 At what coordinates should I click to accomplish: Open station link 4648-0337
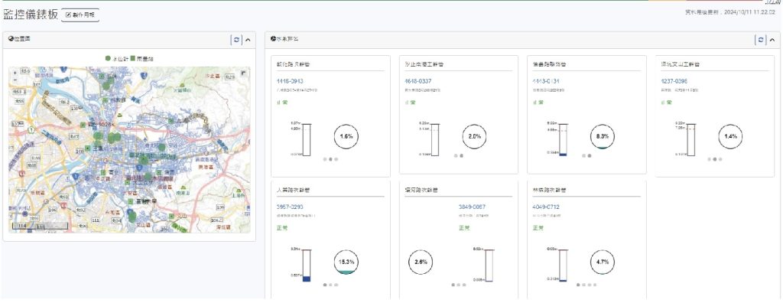pyautogui.click(x=418, y=81)
